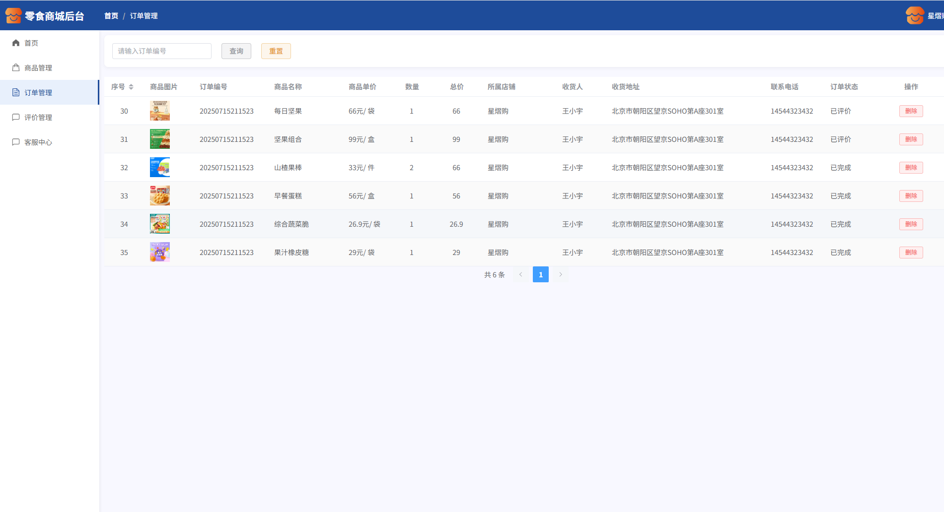Click the message icon for 客服中心
The height and width of the screenshot is (512, 944).
(x=16, y=142)
